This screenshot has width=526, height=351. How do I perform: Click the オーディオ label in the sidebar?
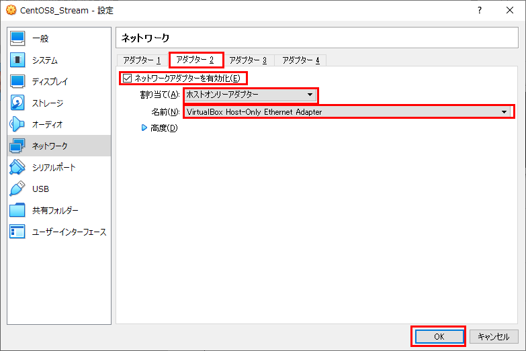click(x=48, y=124)
